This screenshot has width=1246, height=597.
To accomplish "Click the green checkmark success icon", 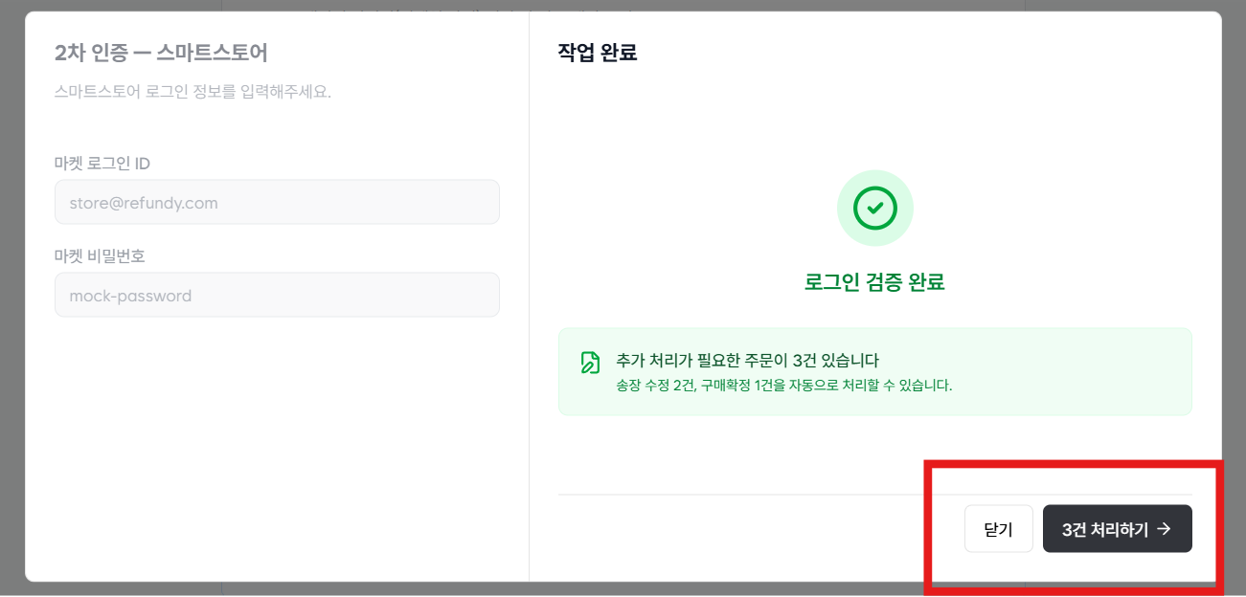I will coord(874,208).
